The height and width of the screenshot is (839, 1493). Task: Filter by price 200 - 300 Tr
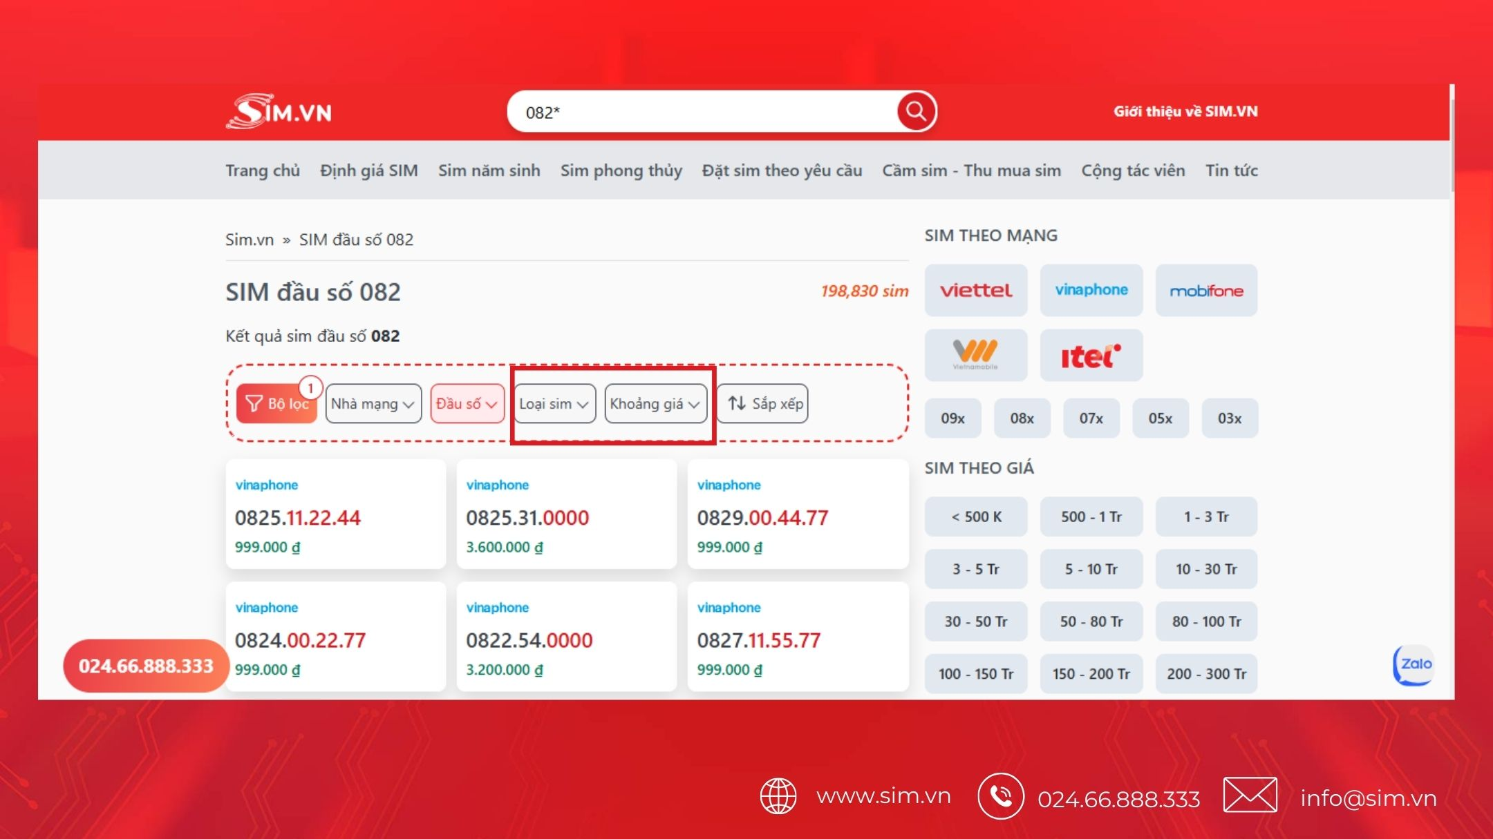(1206, 673)
